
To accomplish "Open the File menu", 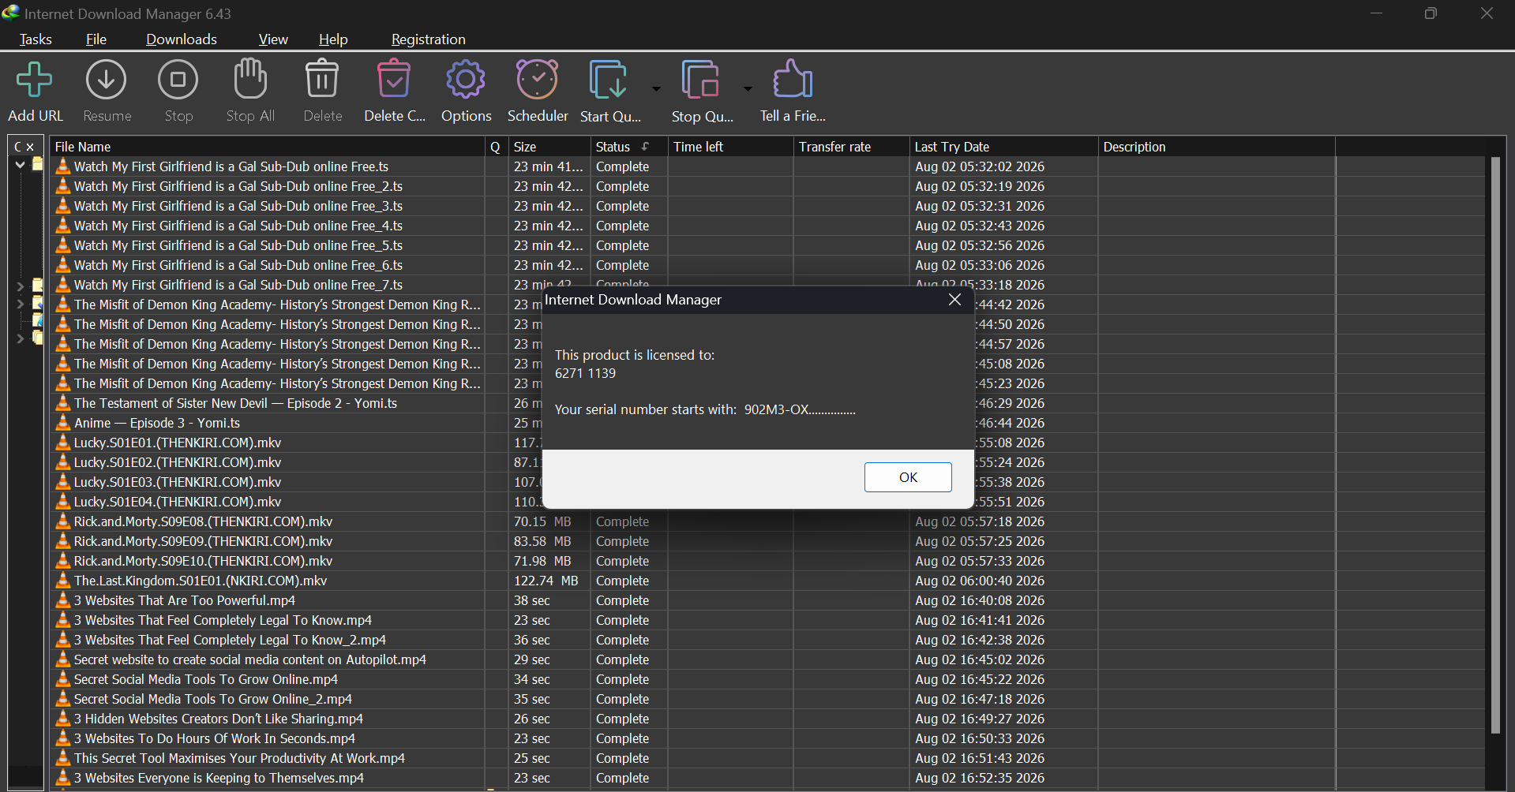I will pyautogui.click(x=96, y=39).
